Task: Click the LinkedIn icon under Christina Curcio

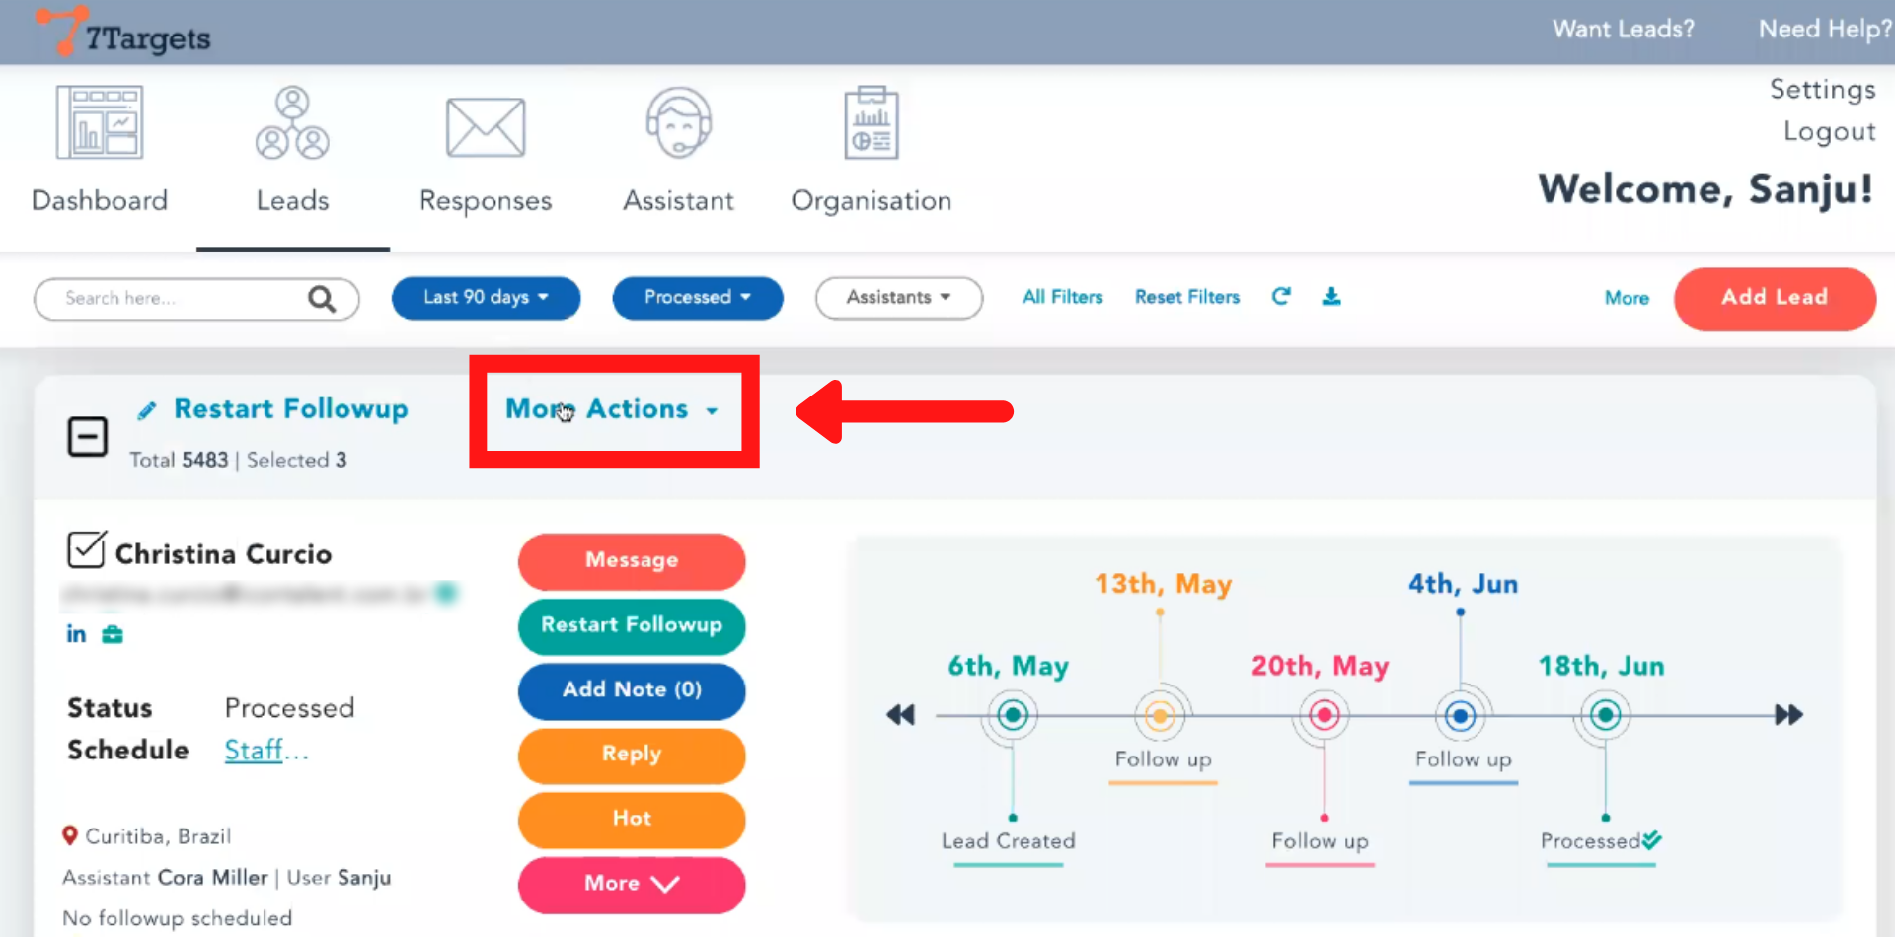Action: pyautogui.click(x=76, y=634)
